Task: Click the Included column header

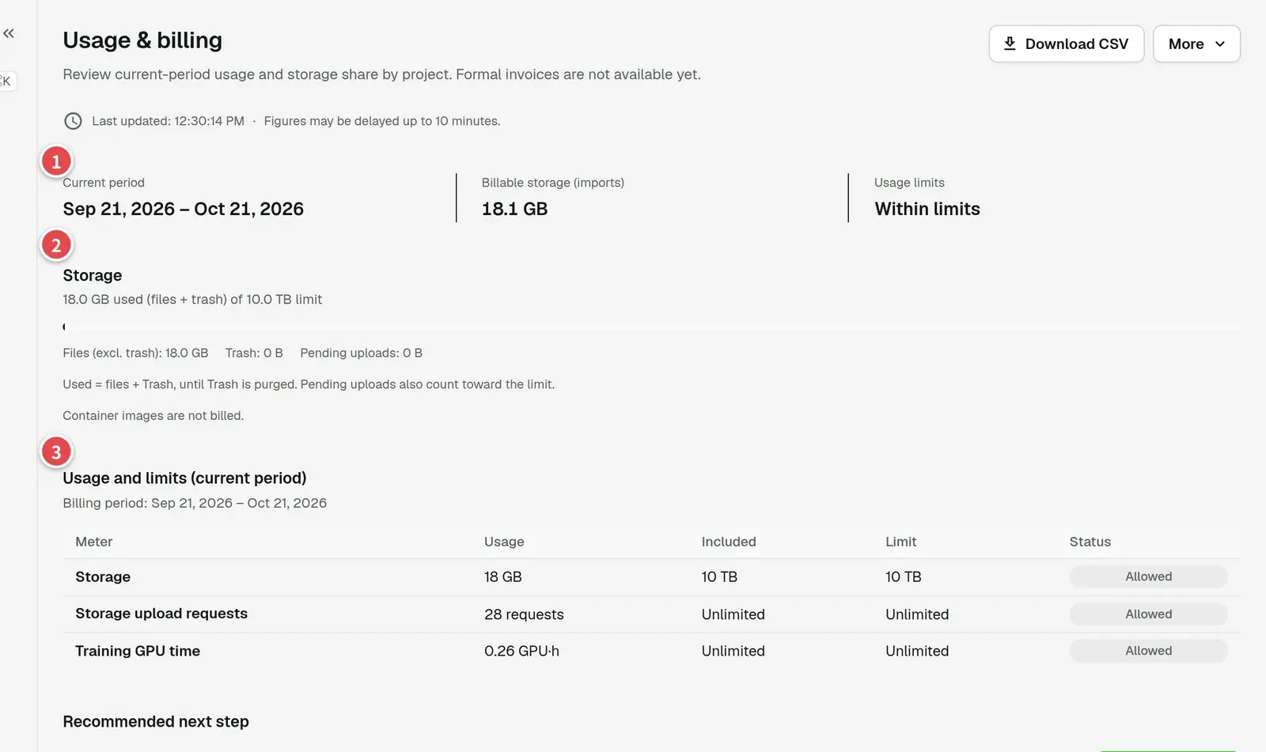Action: 729,542
